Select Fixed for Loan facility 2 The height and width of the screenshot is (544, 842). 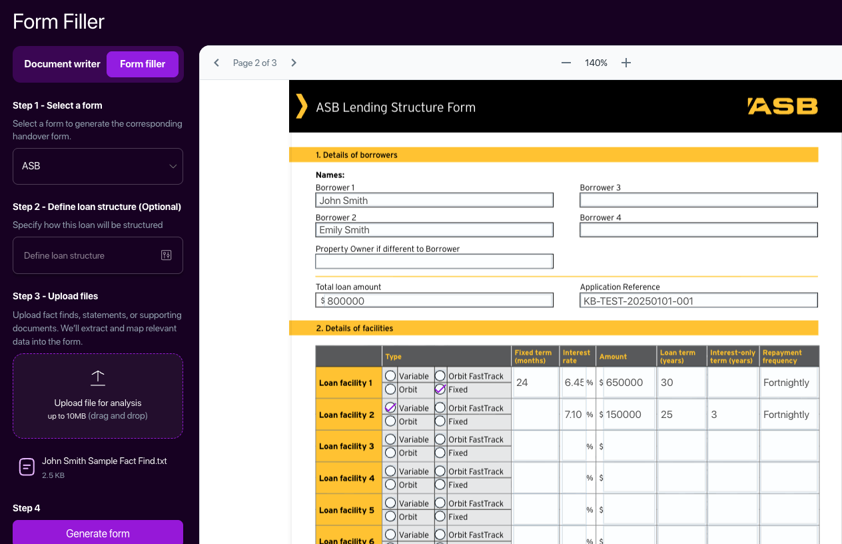coord(440,421)
